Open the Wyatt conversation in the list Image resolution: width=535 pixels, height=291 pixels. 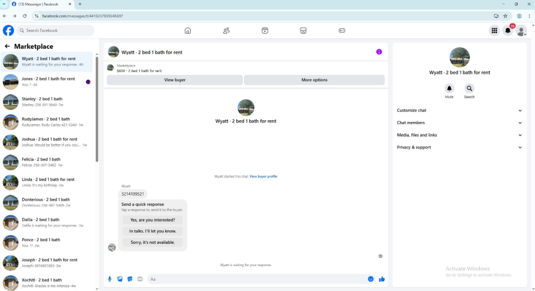coord(47,61)
